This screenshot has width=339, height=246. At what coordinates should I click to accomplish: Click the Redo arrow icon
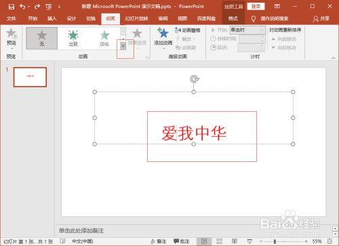tap(37, 7)
